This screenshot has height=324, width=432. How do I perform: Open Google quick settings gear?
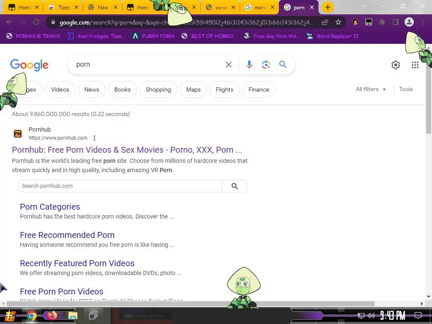coord(396,65)
